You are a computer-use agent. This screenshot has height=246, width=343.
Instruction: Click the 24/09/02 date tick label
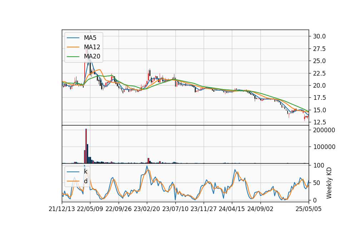click(x=260, y=209)
